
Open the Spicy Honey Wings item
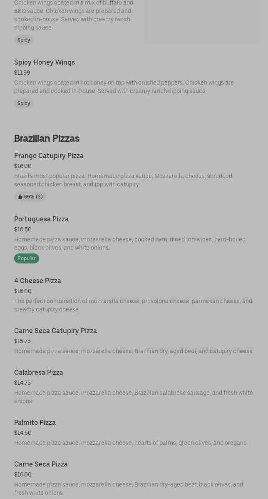[45, 62]
